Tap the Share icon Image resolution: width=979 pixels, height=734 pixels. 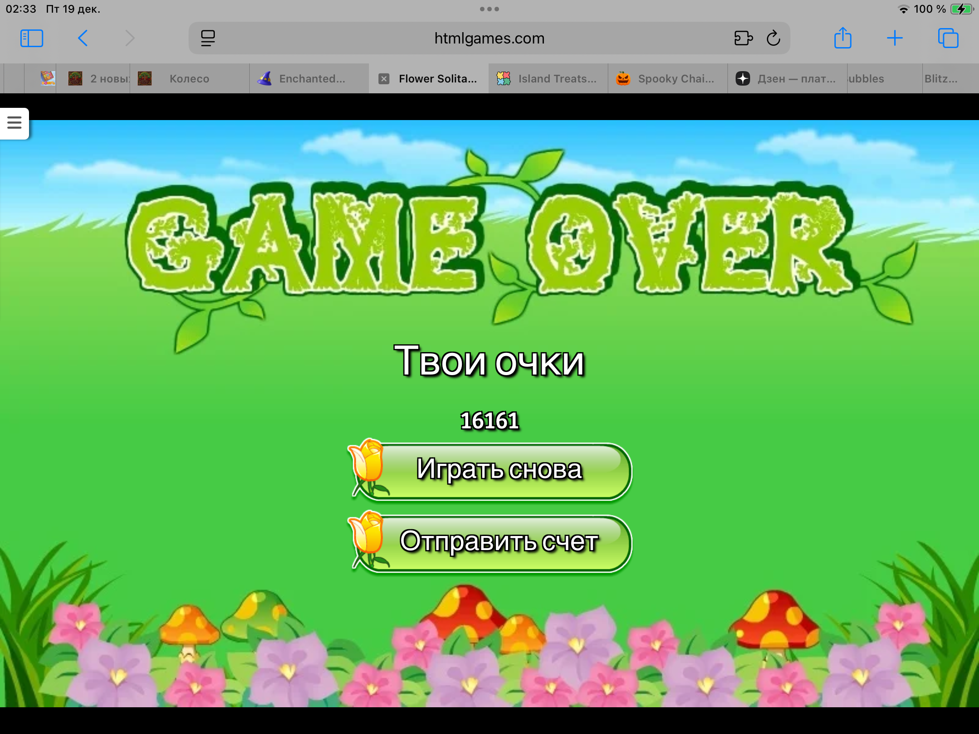[843, 39]
